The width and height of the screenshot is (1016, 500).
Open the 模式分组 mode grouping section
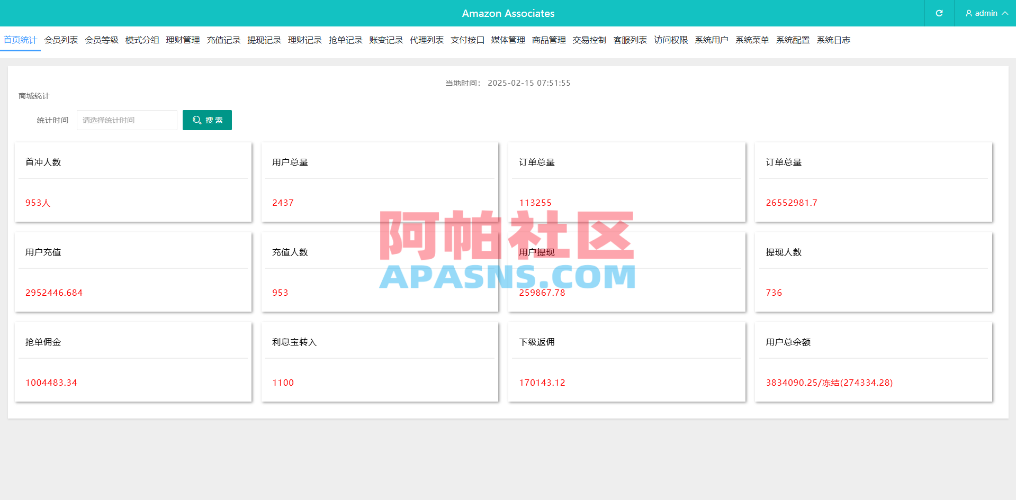(141, 40)
